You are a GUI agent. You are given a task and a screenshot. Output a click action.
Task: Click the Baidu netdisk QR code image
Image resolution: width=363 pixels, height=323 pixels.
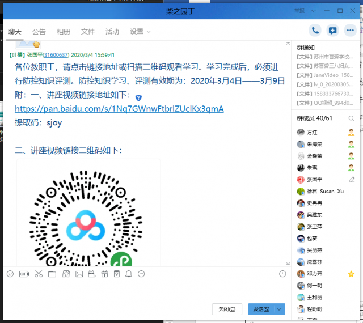(x=86, y=218)
